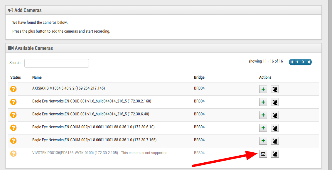Add the EN-CDUM-002 camera at 172.30.7.165

263,141
